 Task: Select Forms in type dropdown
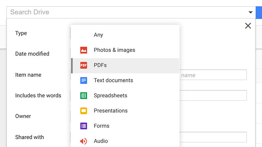pyautogui.click(x=102, y=126)
